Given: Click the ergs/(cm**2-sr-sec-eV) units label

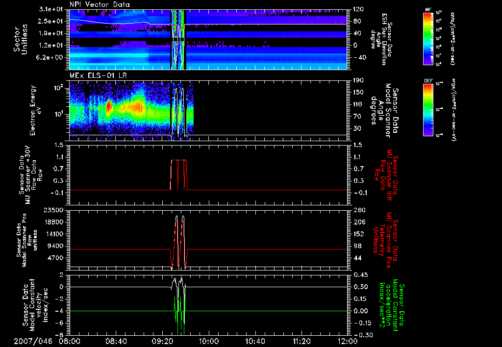Looking at the screenshot, I should click(x=453, y=110).
